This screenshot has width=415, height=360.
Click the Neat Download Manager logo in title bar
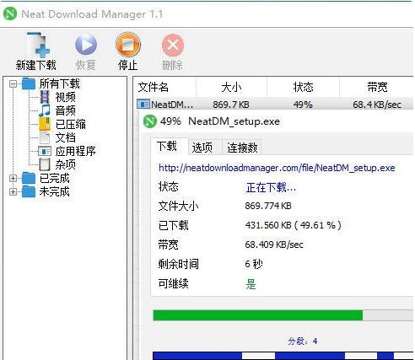click(x=10, y=14)
